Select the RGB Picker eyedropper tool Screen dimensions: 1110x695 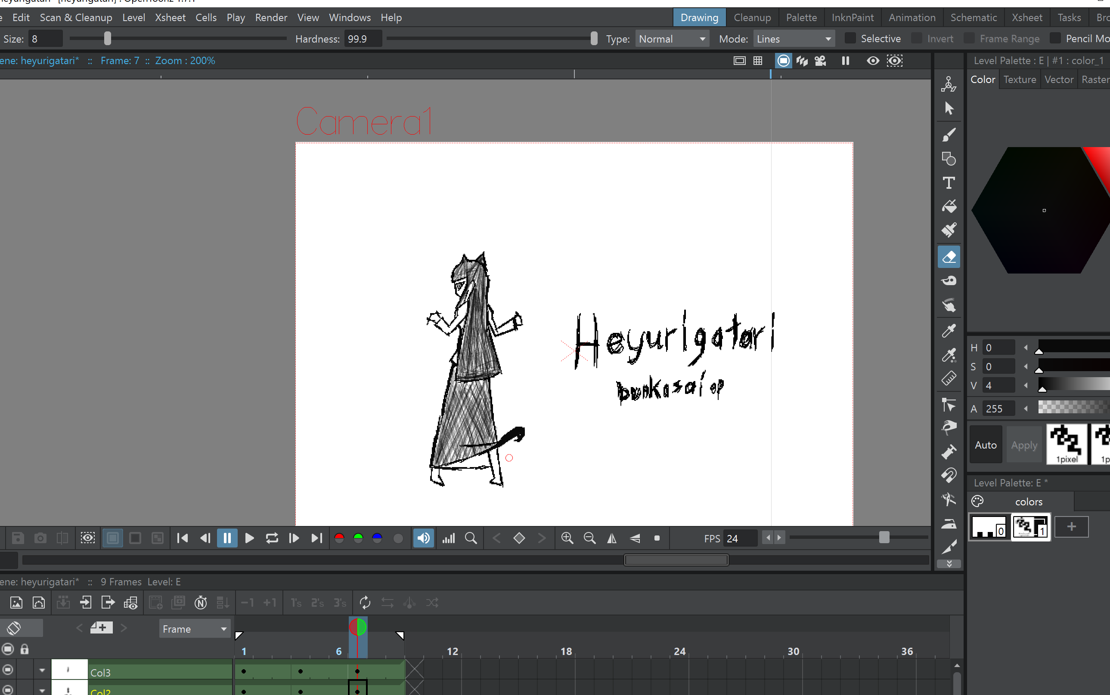pos(949,354)
